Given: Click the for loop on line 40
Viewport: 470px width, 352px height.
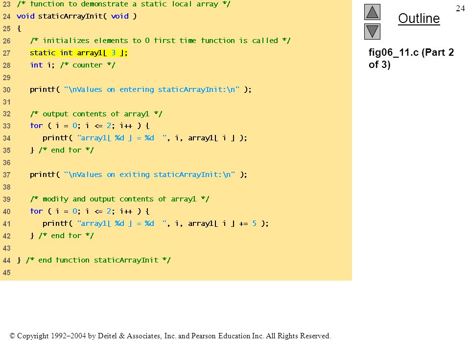Looking at the screenshot, I should (90, 211).
